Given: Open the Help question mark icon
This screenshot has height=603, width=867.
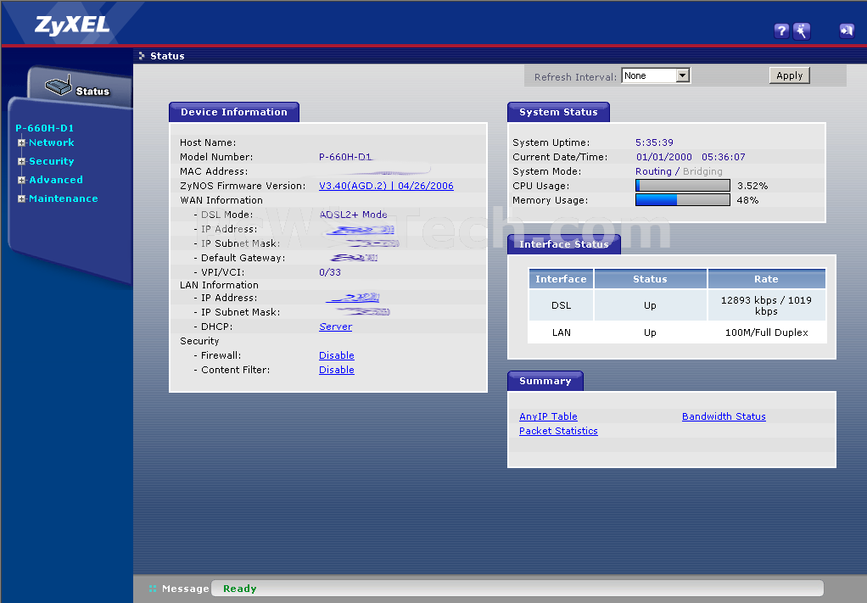Looking at the screenshot, I should click(781, 31).
